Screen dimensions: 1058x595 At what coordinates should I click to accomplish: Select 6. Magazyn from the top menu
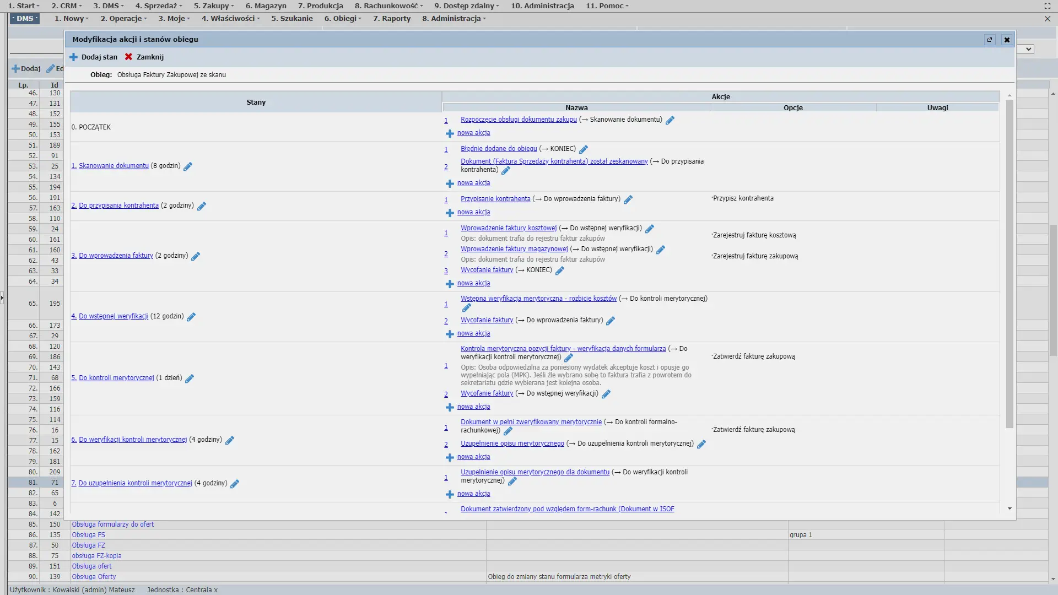[x=266, y=6]
